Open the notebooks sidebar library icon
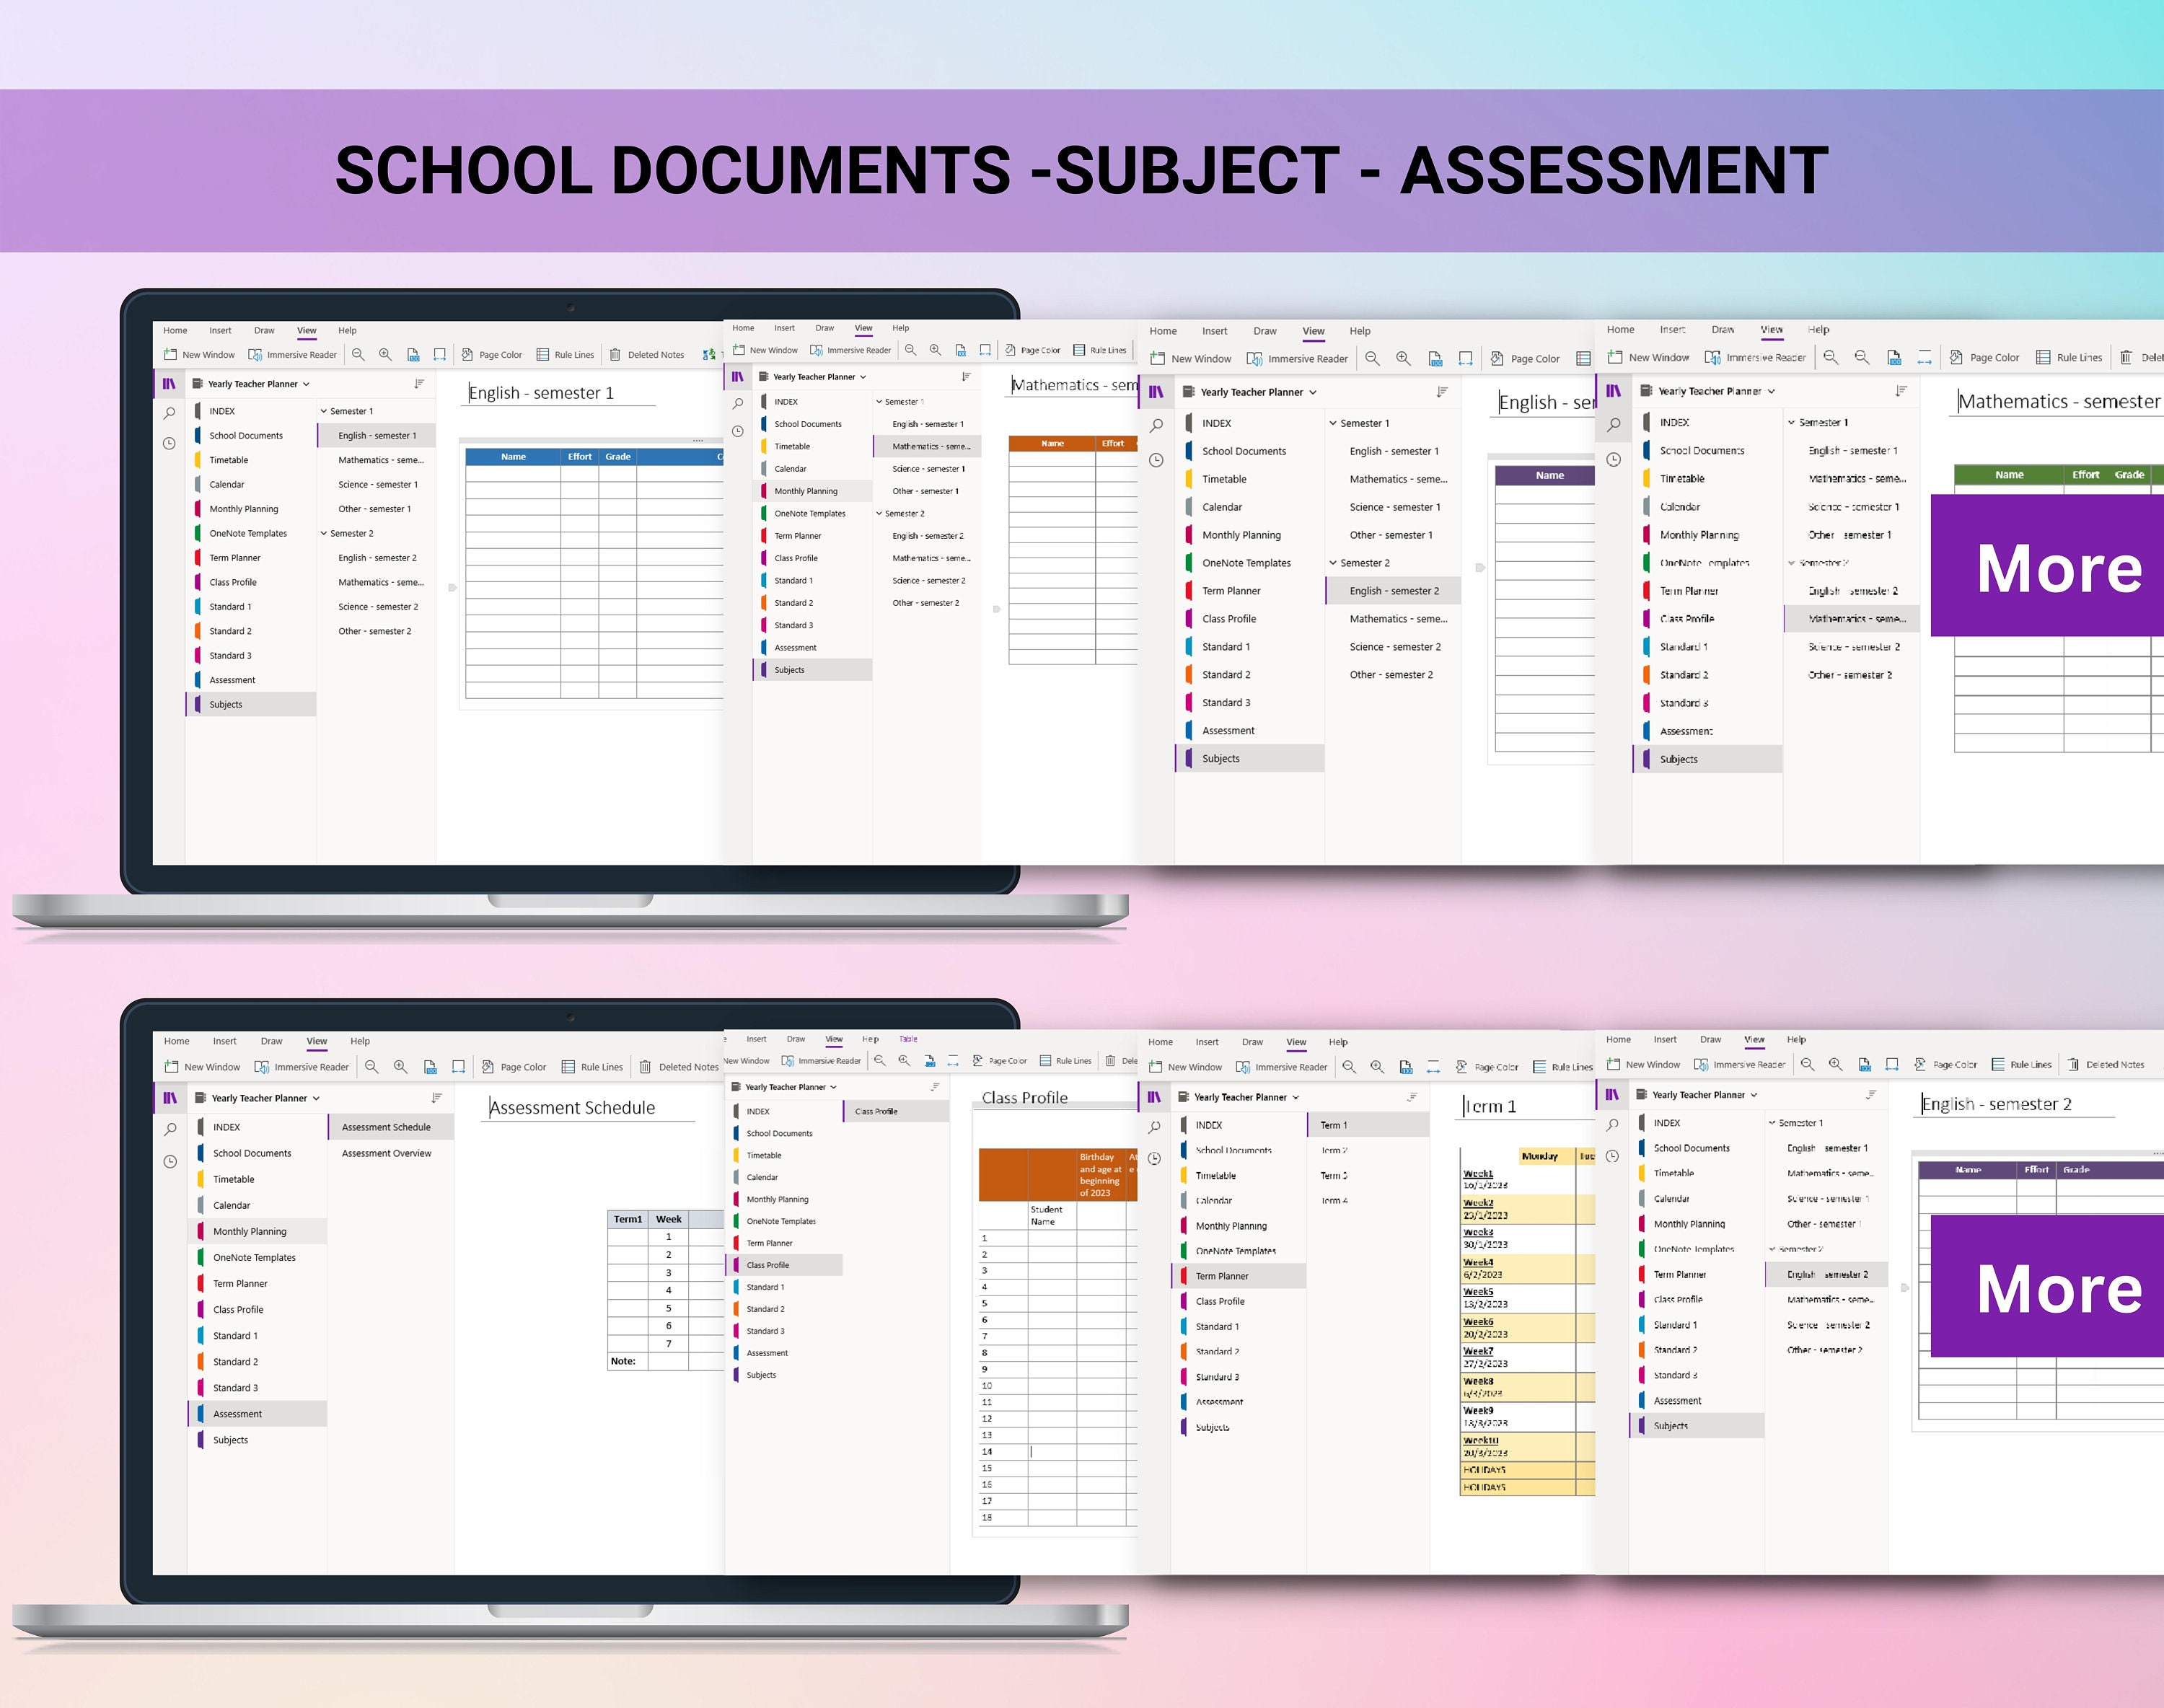The image size is (2164, 1708). pyautogui.click(x=170, y=384)
